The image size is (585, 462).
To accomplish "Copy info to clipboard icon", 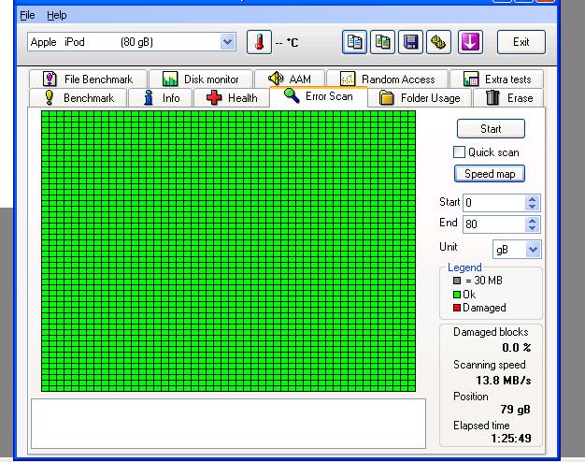I will (354, 42).
